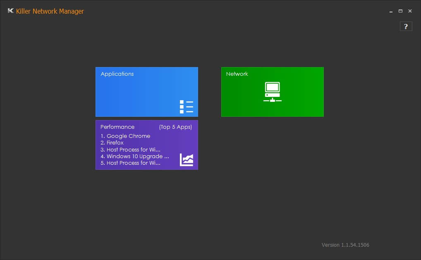The width and height of the screenshot is (421, 260).
Task: Click third entry Host Process for Wi...
Action: click(x=130, y=149)
